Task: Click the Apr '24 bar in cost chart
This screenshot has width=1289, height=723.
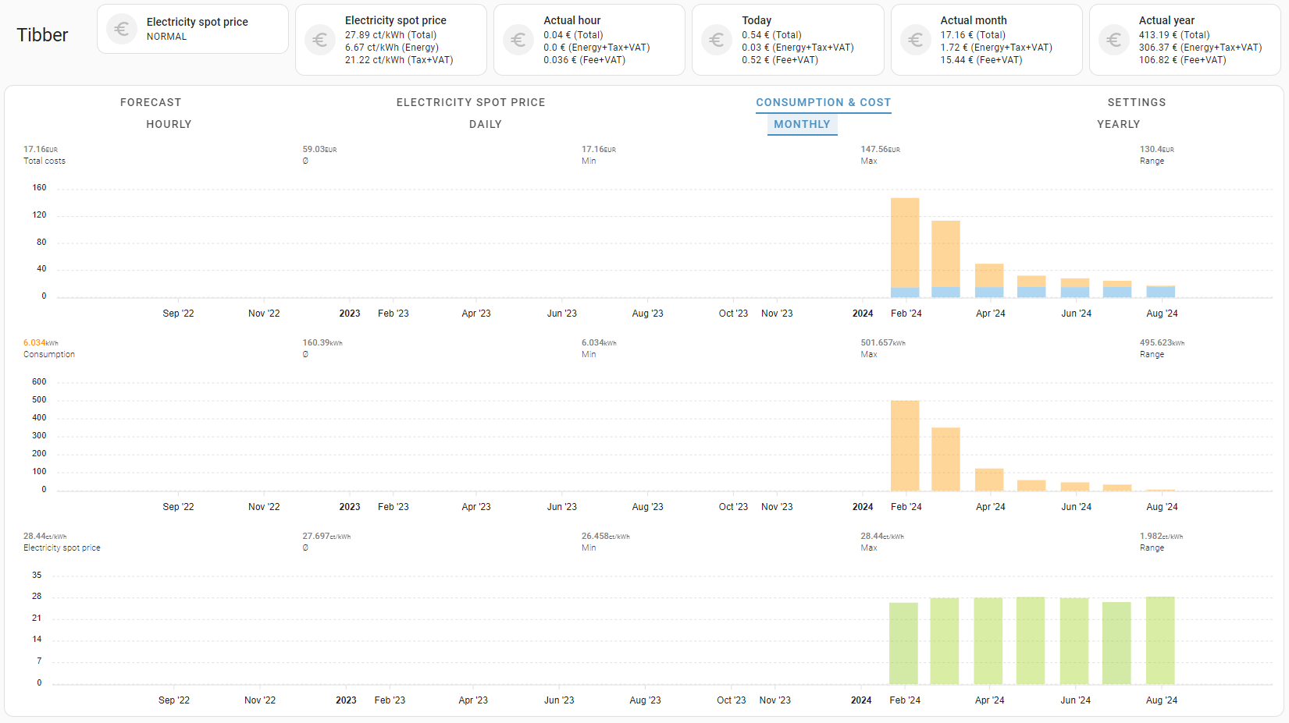Action: [x=989, y=280]
